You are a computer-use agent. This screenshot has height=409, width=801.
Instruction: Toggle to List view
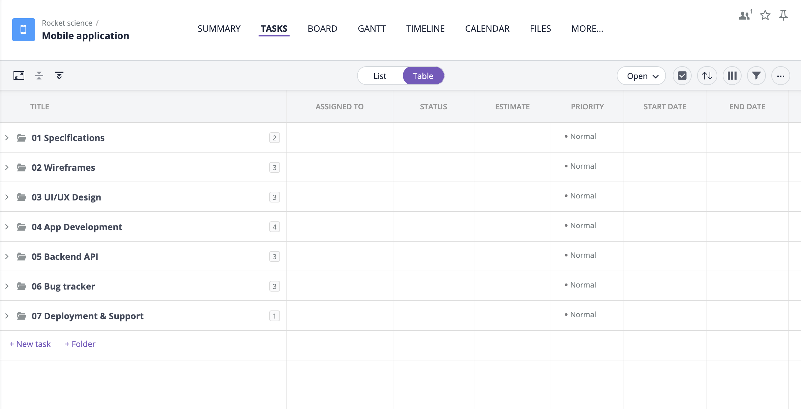(x=380, y=76)
